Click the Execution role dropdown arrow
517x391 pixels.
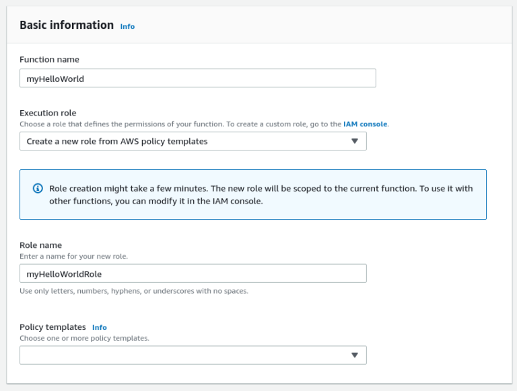point(355,141)
